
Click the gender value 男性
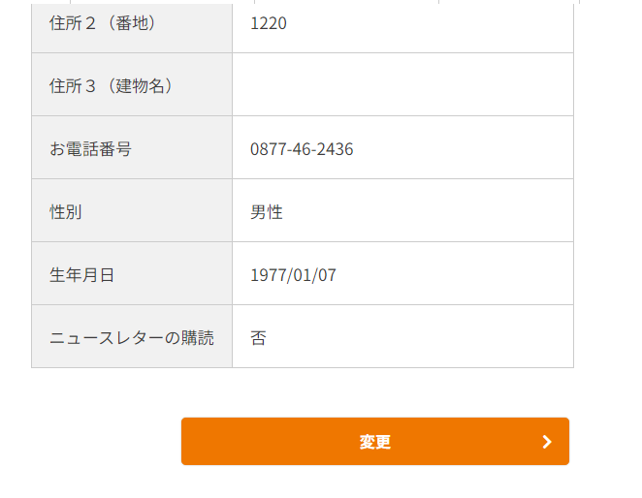[x=267, y=212]
